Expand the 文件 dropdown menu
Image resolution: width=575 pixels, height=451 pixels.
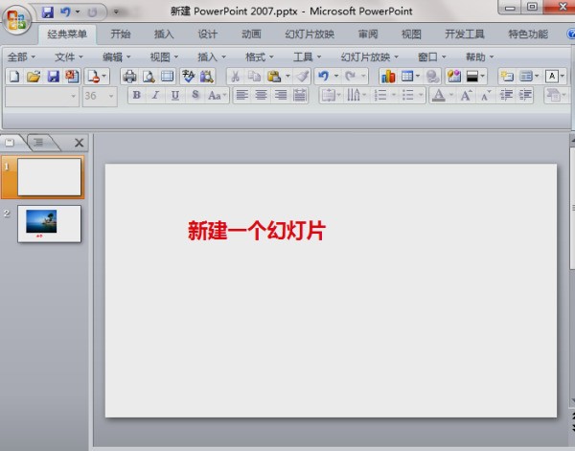pos(69,56)
